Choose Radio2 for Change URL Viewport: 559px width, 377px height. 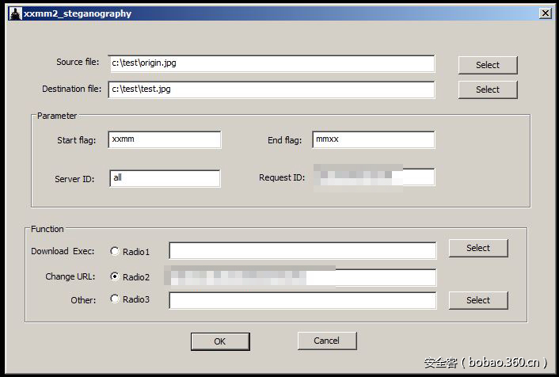click(116, 277)
